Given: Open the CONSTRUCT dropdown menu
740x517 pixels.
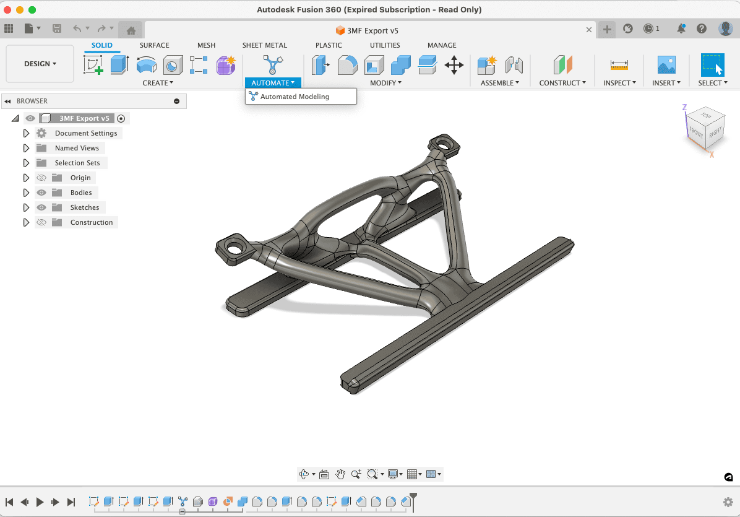Looking at the screenshot, I should pos(562,82).
